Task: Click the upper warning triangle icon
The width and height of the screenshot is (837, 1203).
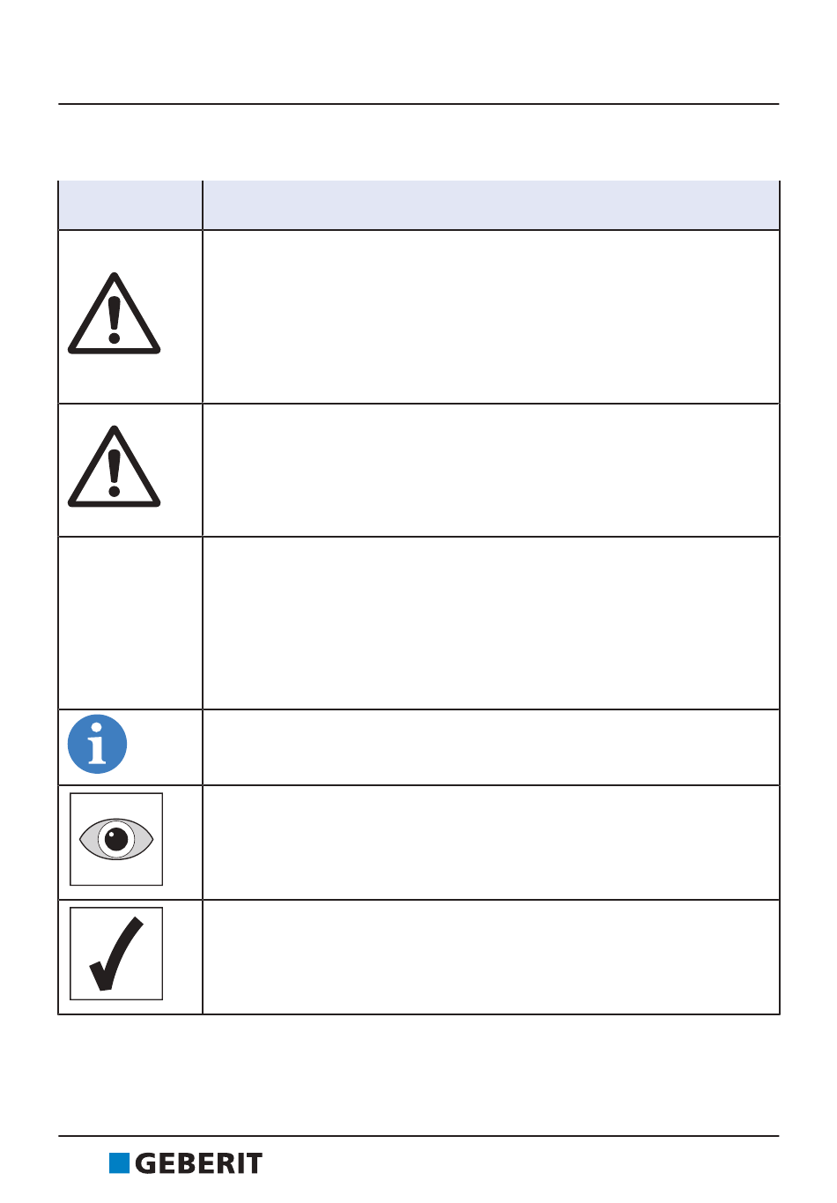Action: tap(114, 315)
